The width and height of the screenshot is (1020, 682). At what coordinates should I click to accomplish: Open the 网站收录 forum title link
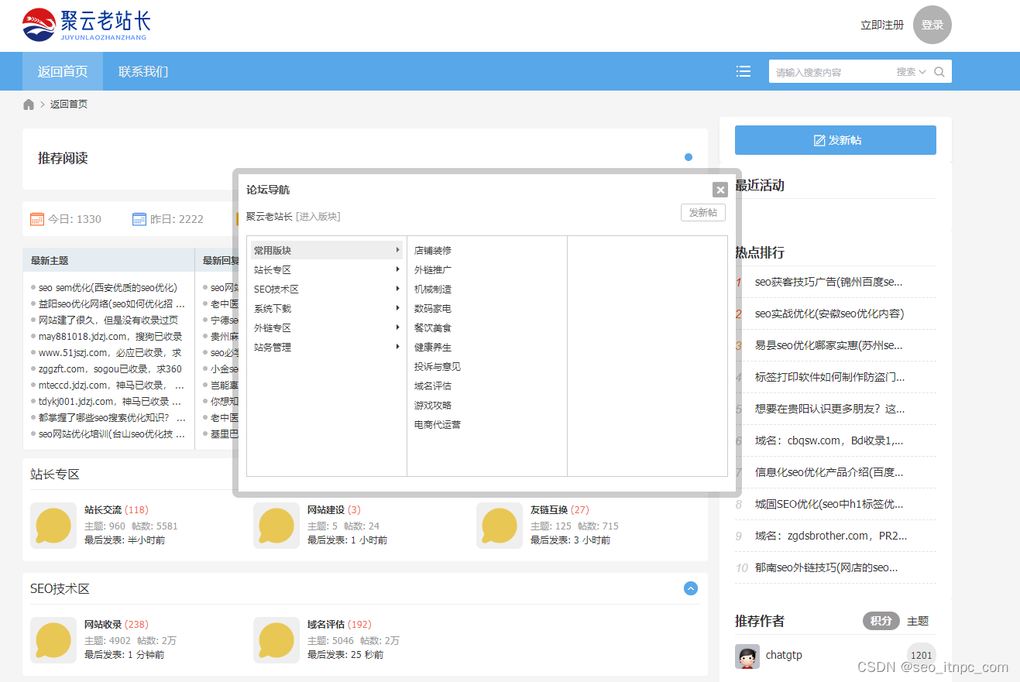tap(103, 625)
